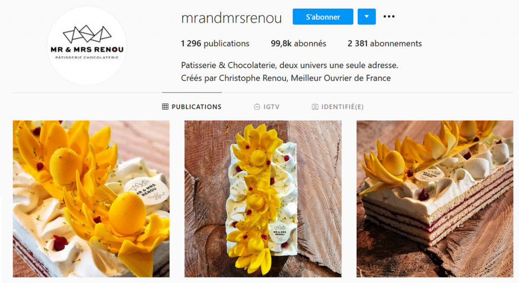Screen dimensions: 519x283
Task: Click the 1 296 publications count
Action: (x=215, y=44)
